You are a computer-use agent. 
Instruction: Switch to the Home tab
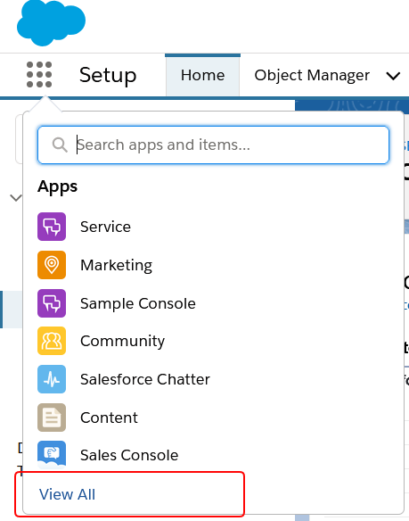pos(202,75)
